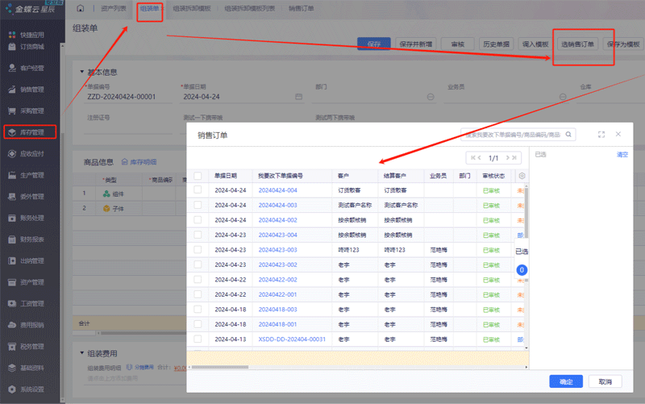Jump to the last page in pager
This screenshot has height=404, width=645.
click(x=514, y=158)
